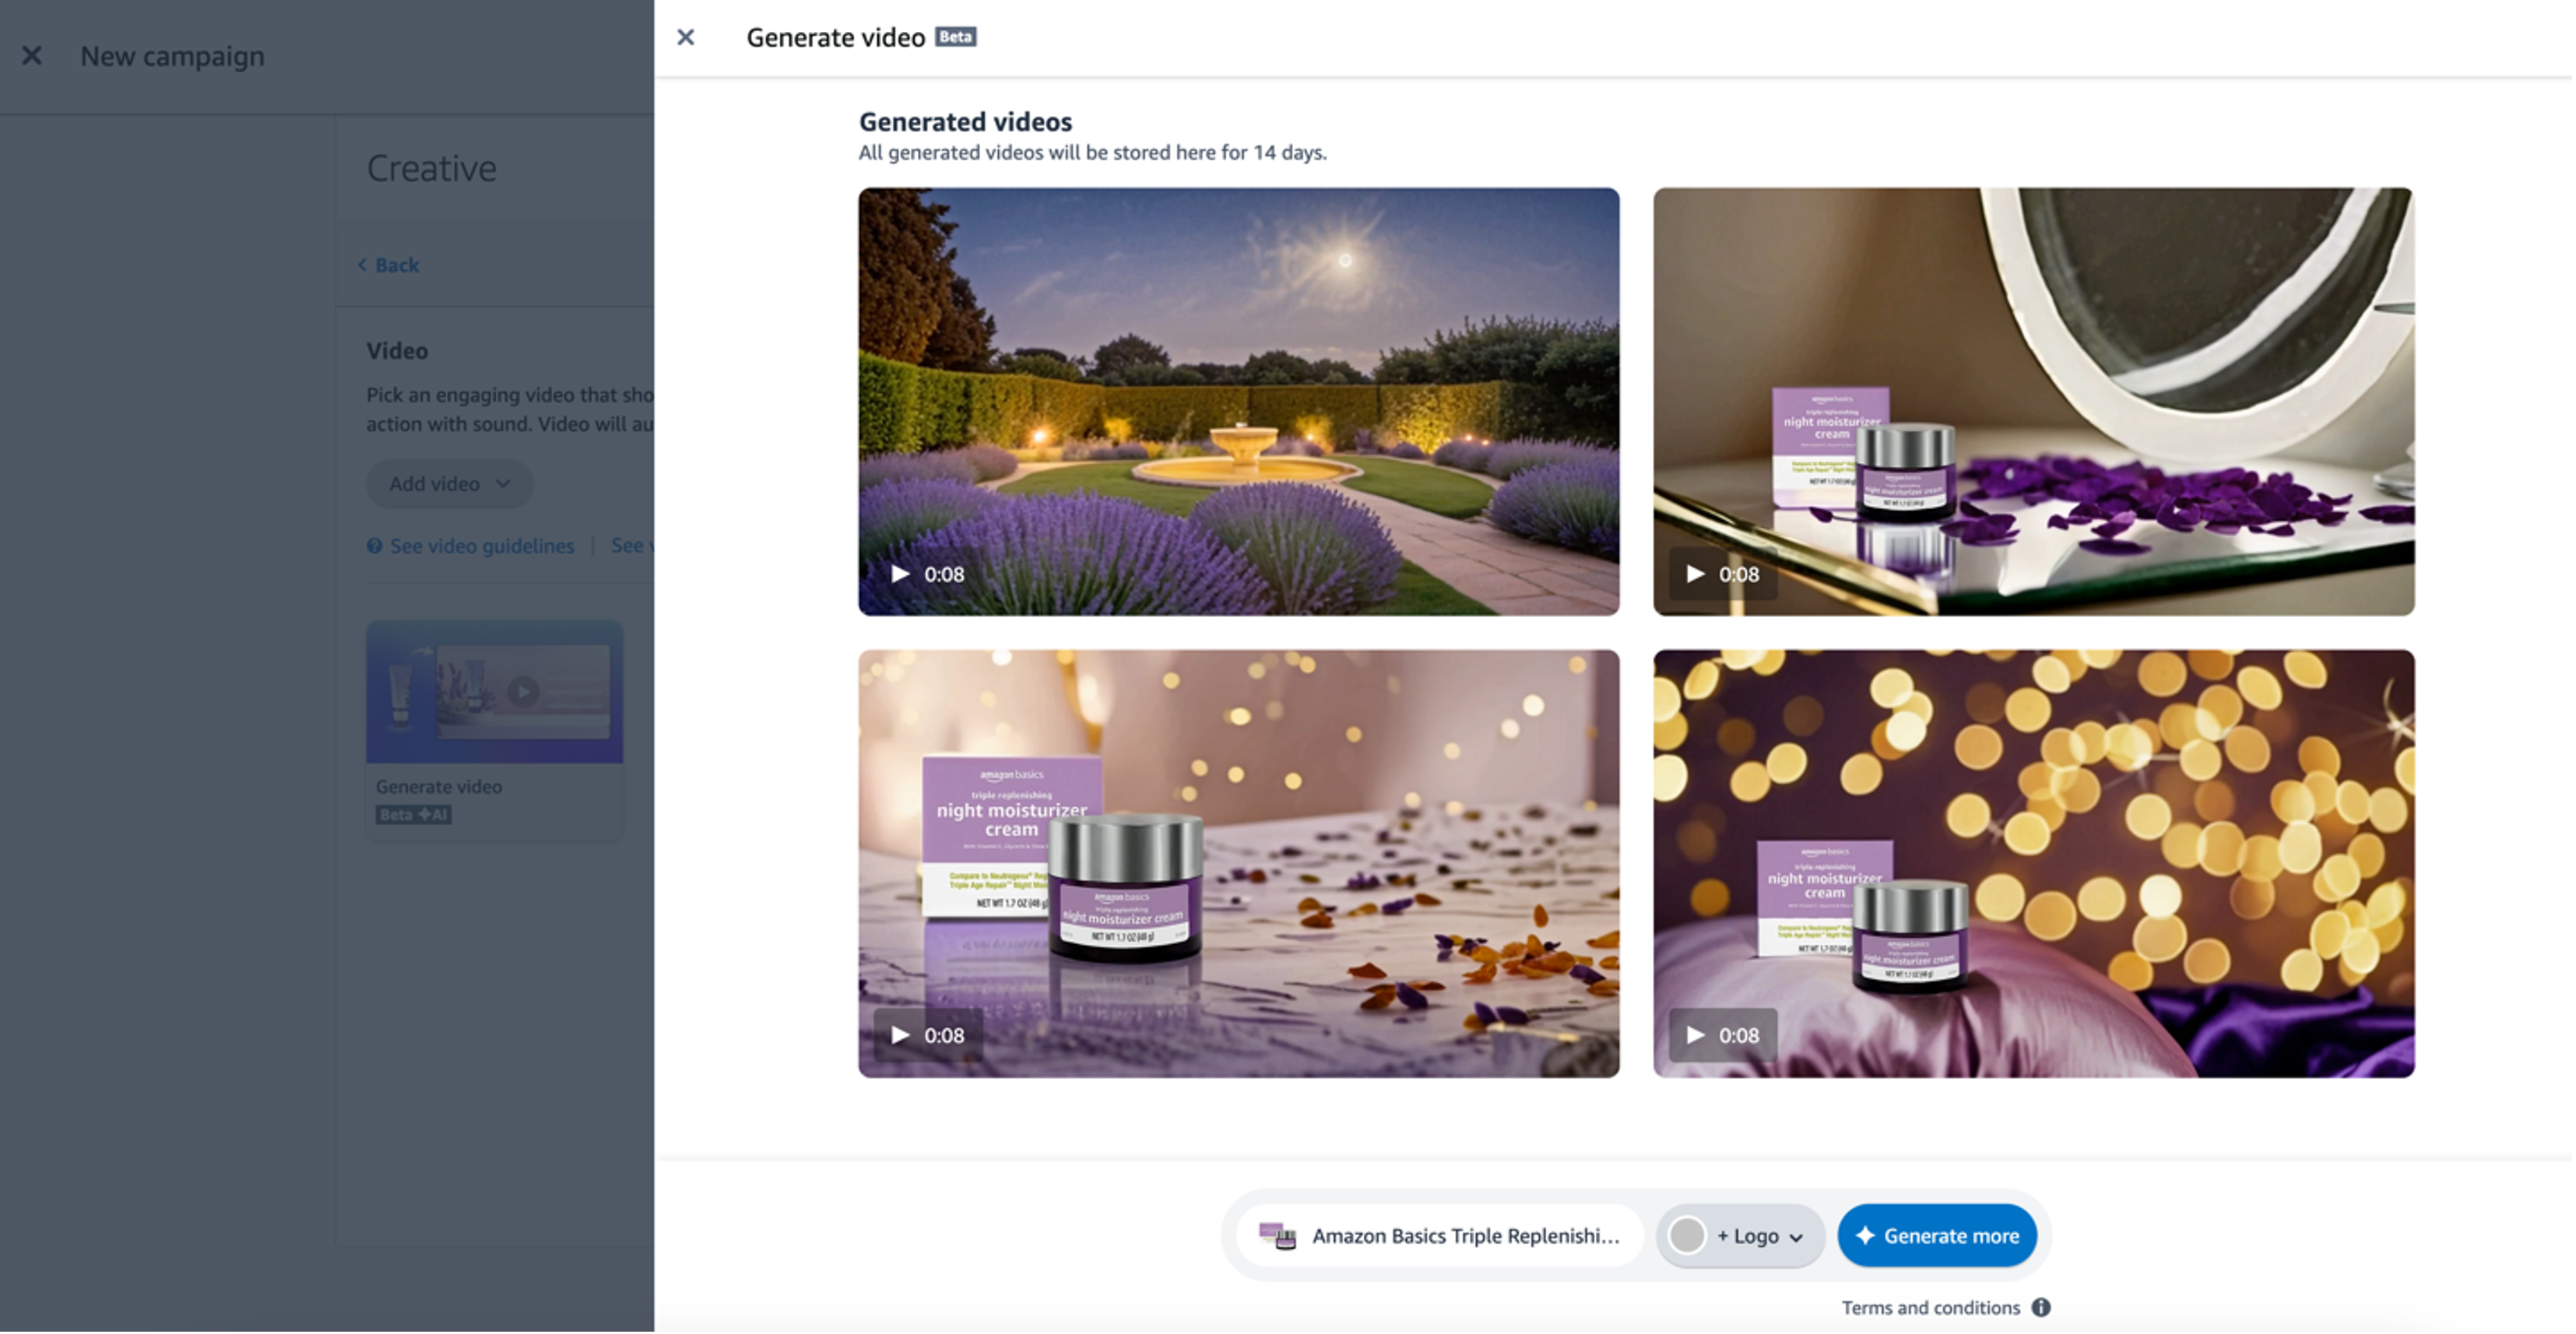Screen dimensions: 2576x1334
Task: Open the See video guidelines link
Action: pyautogui.click(x=481, y=546)
